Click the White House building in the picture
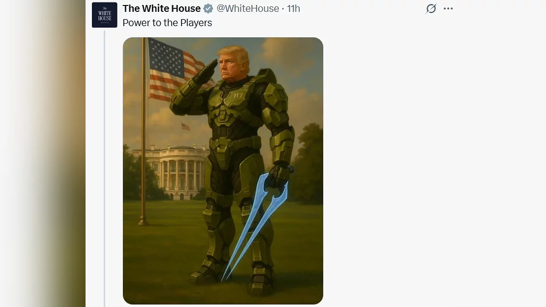 (175, 172)
